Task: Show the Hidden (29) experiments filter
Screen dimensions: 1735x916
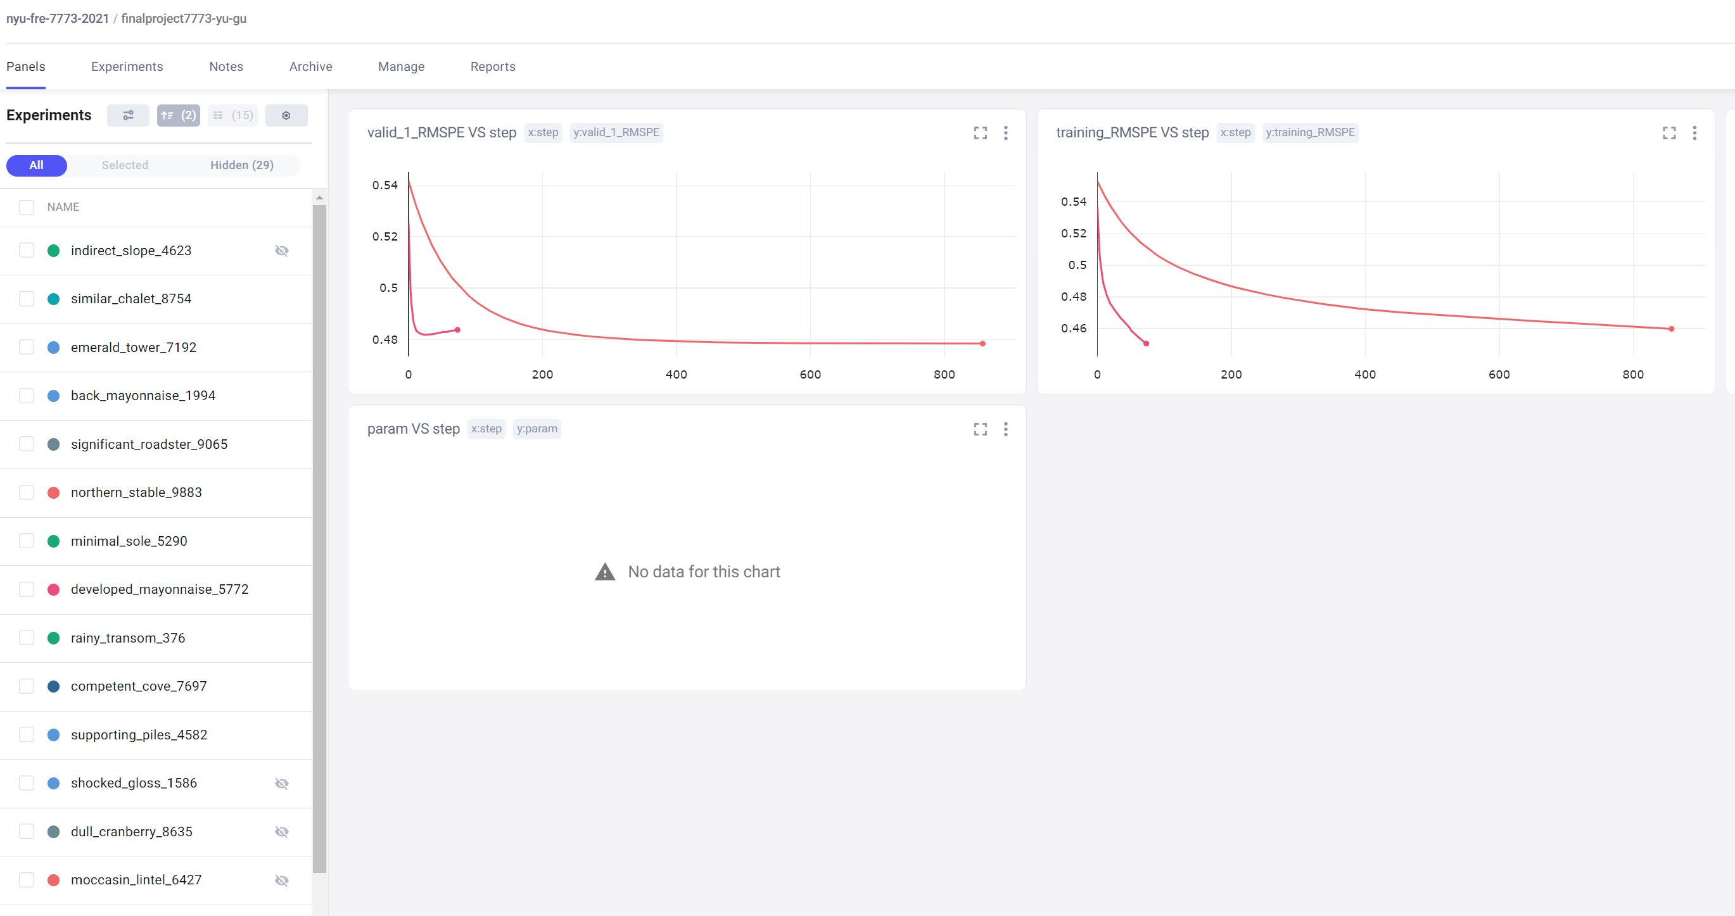Action: (x=242, y=166)
